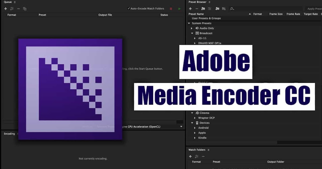
Task: Click Import Presets icon in Preset Browser
Action: tap(217, 9)
